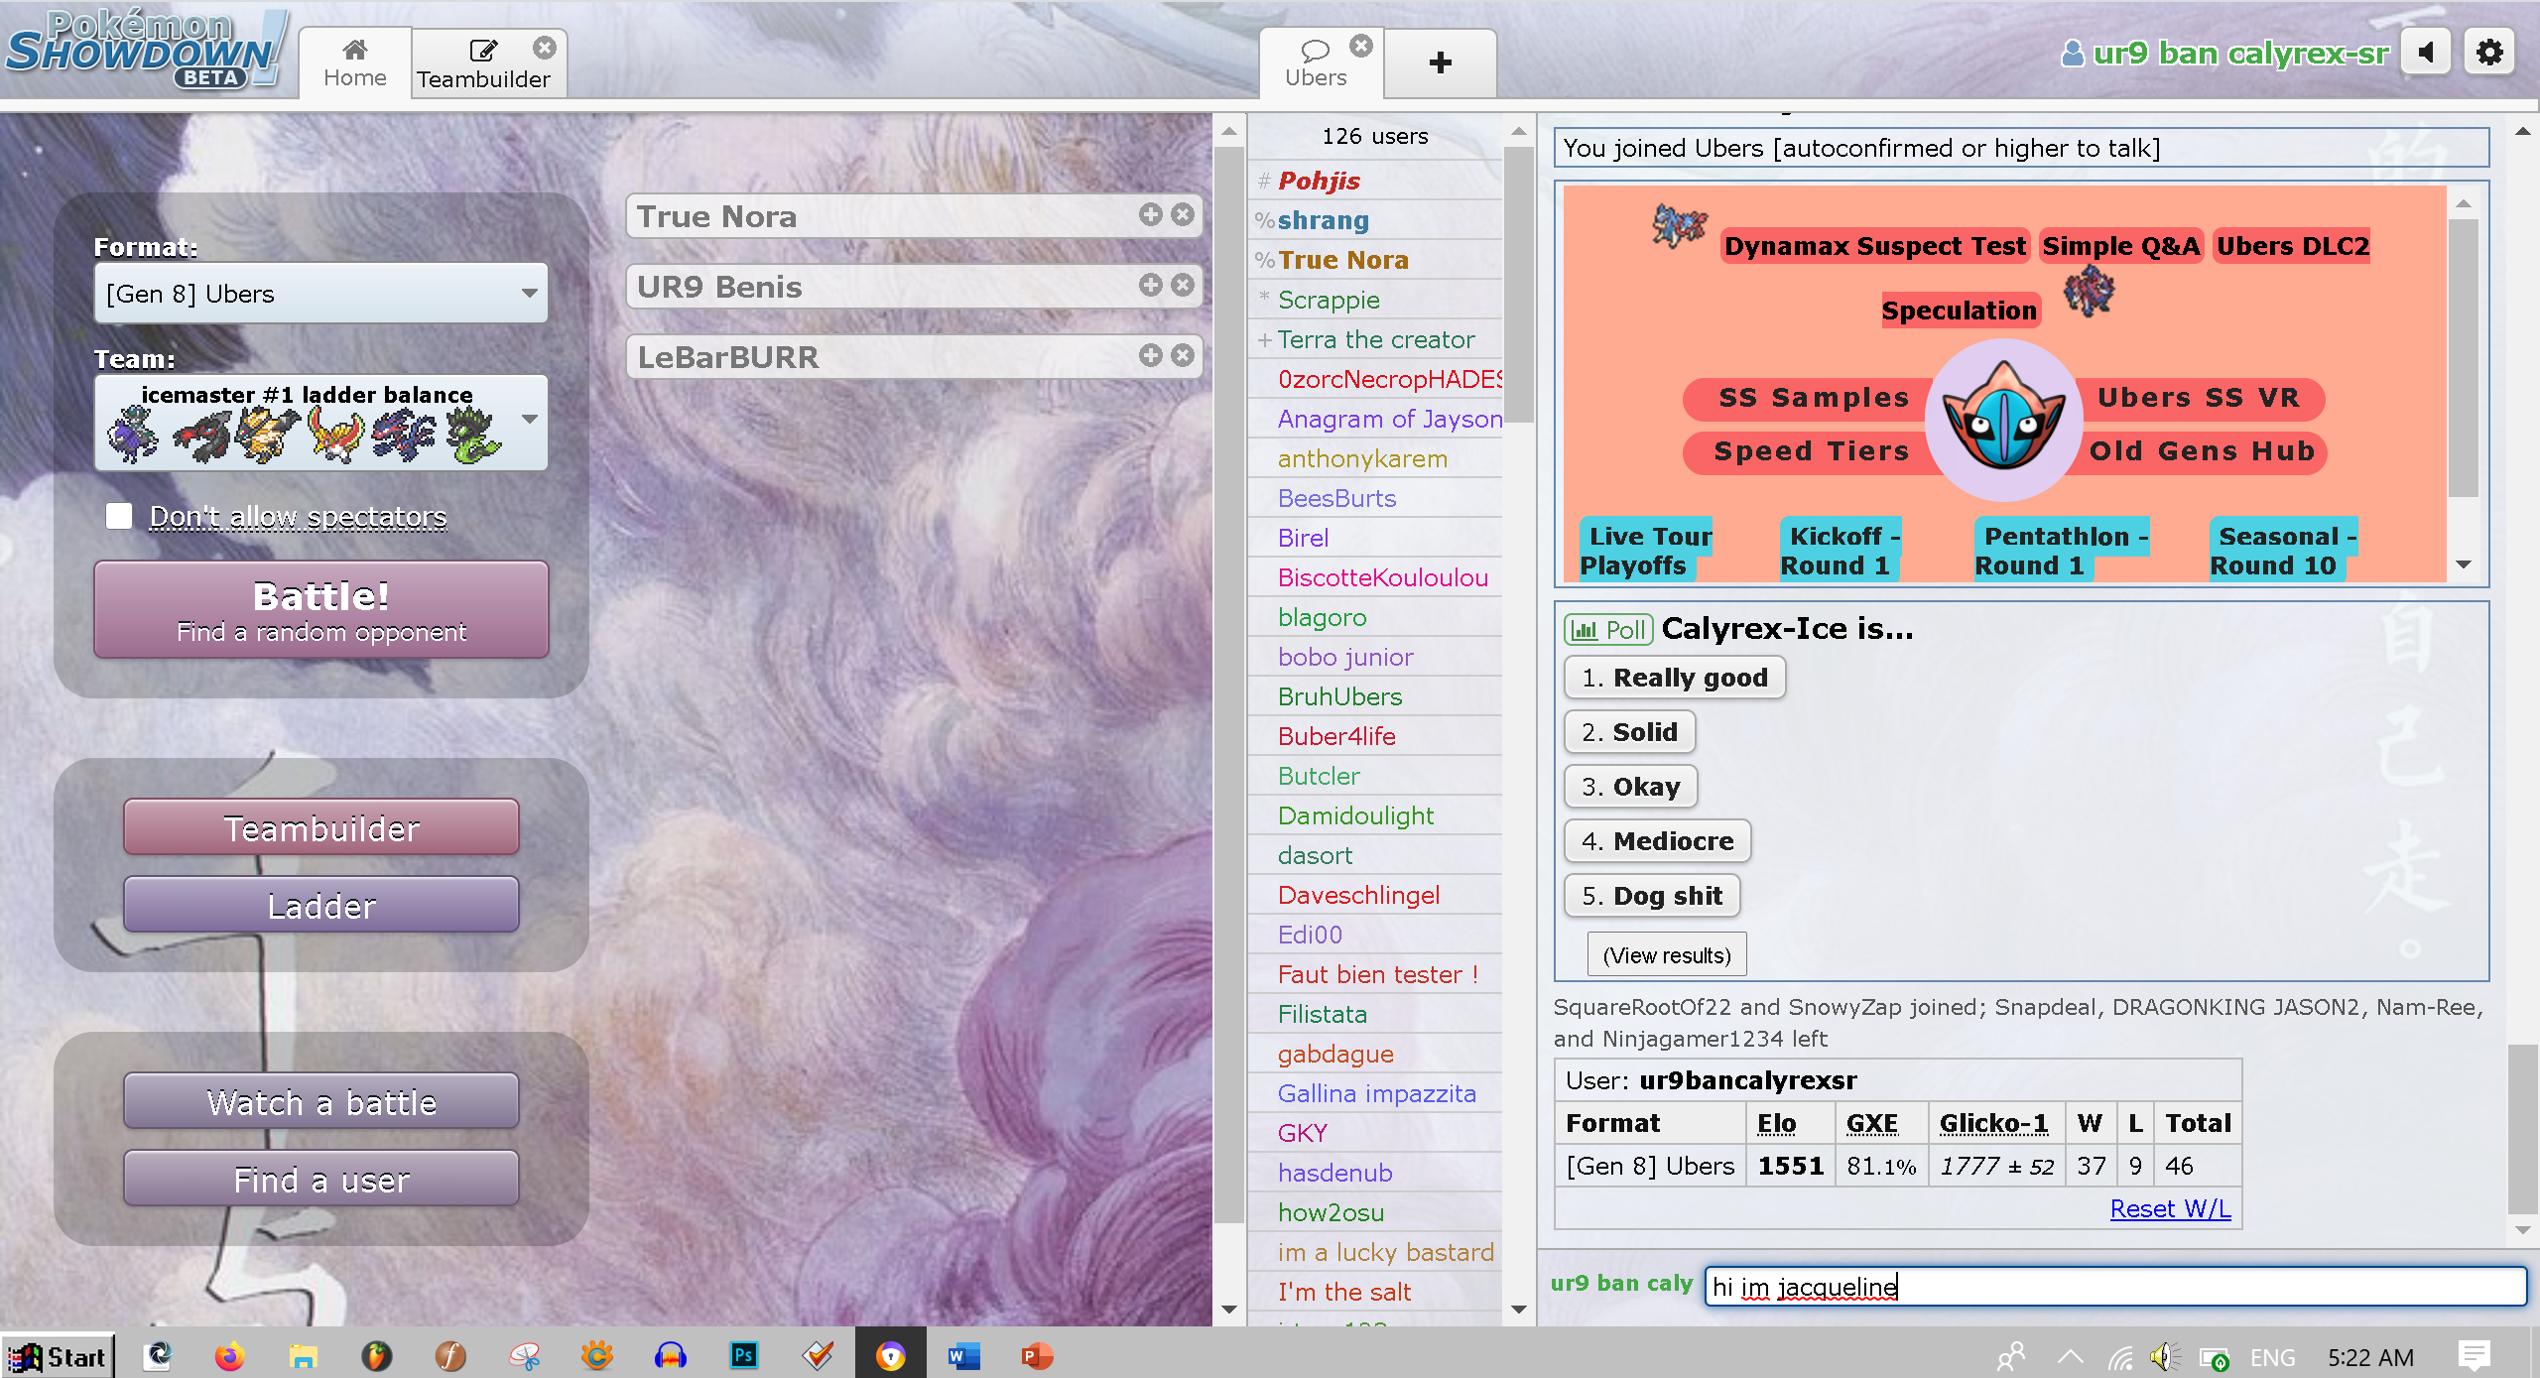Click the chat message input field
The image size is (2540, 1378).
point(2114,1286)
